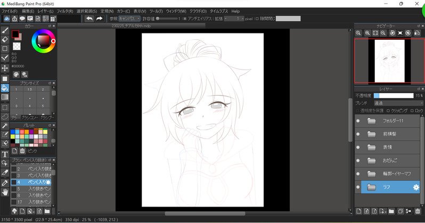Select the Hand pan tool

[5, 192]
